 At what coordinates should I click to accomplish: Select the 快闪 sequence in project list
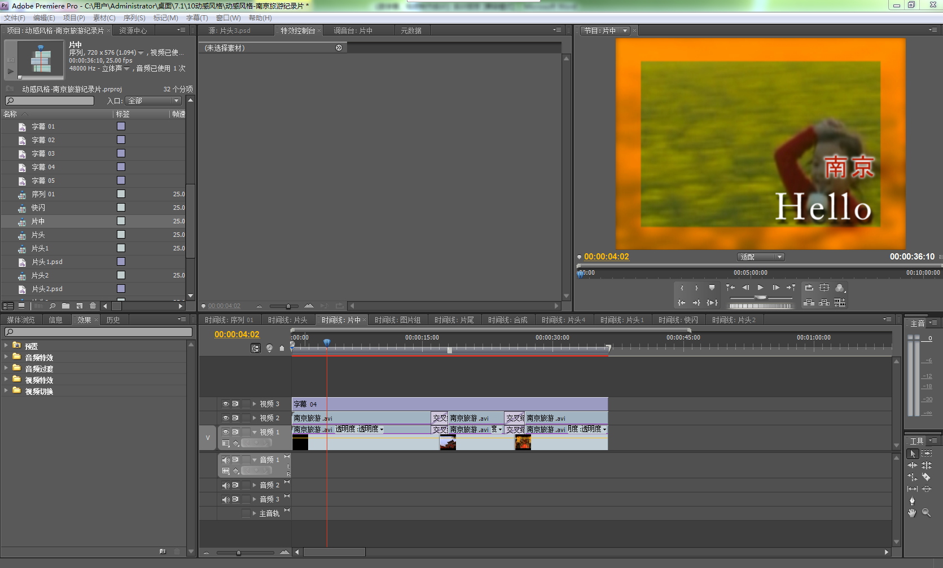point(38,208)
